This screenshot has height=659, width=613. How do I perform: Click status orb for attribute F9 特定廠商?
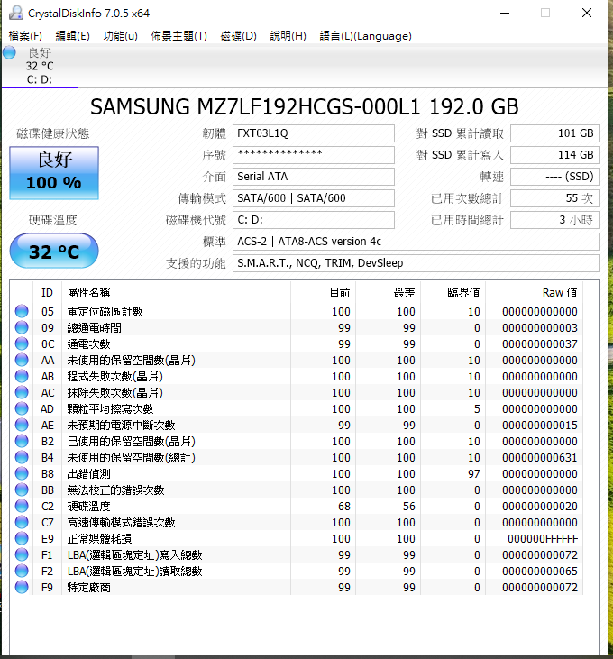pyautogui.click(x=22, y=588)
